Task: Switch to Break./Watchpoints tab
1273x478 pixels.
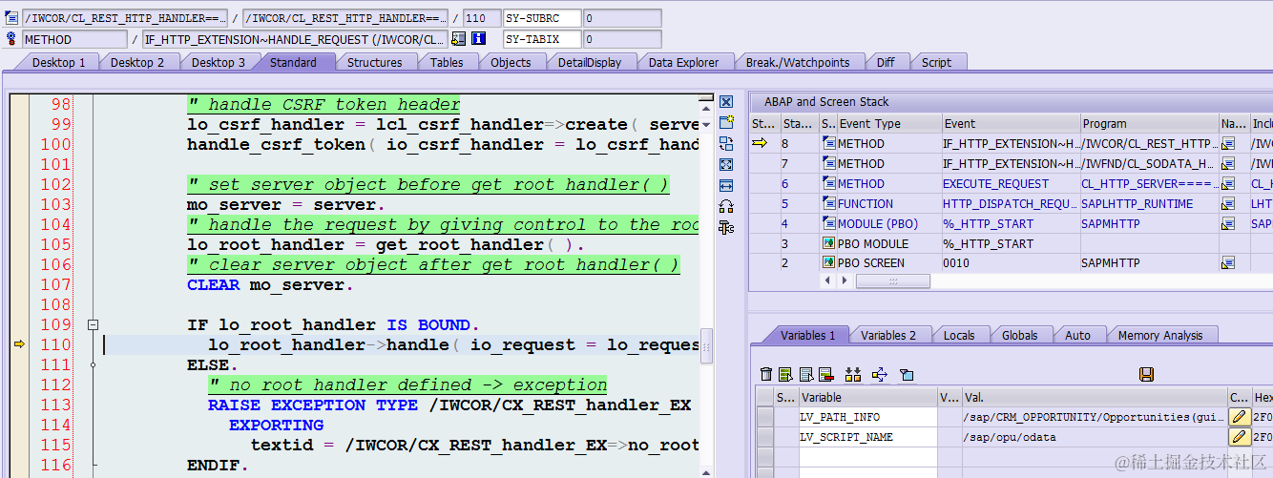Action: [x=798, y=62]
